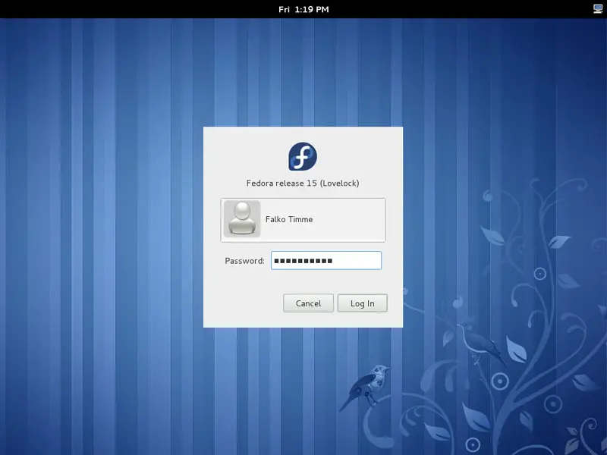Viewport: 607px width, 455px height.
Task: Click the masked password dots
Action: pos(303,261)
